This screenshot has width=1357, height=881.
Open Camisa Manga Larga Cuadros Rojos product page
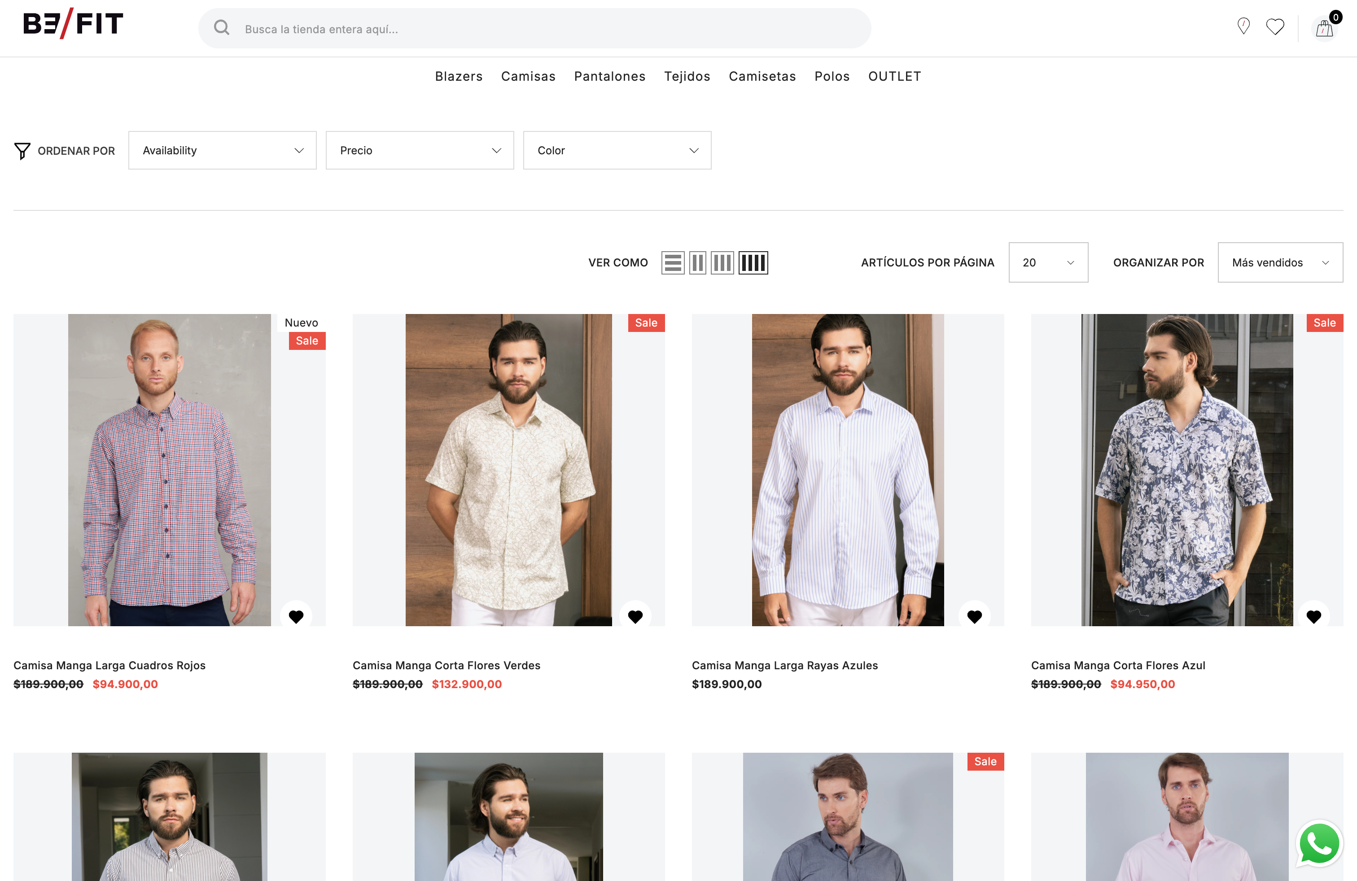tap(109, 665)
